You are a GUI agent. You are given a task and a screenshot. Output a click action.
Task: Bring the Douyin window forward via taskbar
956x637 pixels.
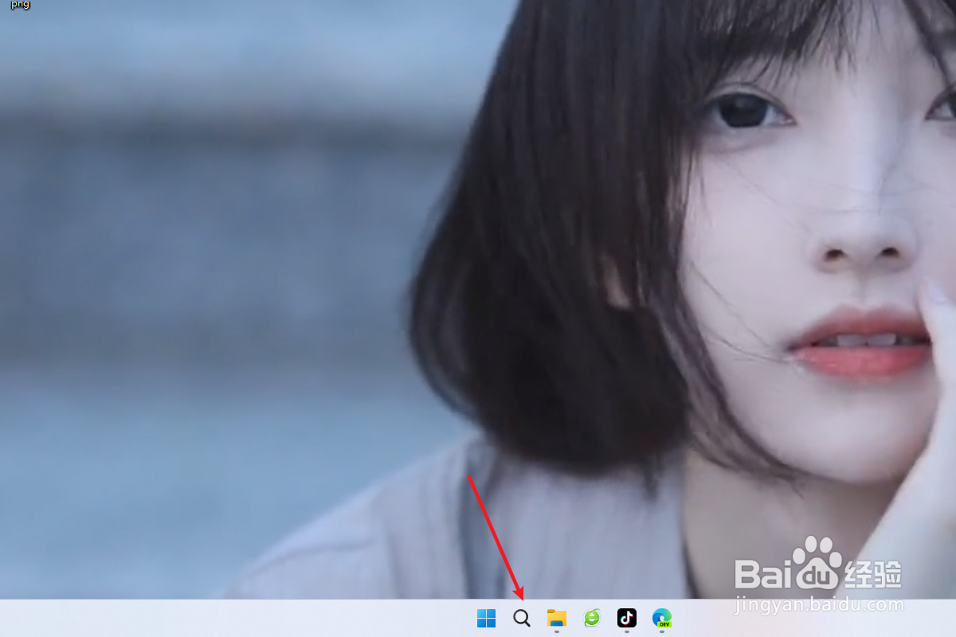(x=626, y=618)
